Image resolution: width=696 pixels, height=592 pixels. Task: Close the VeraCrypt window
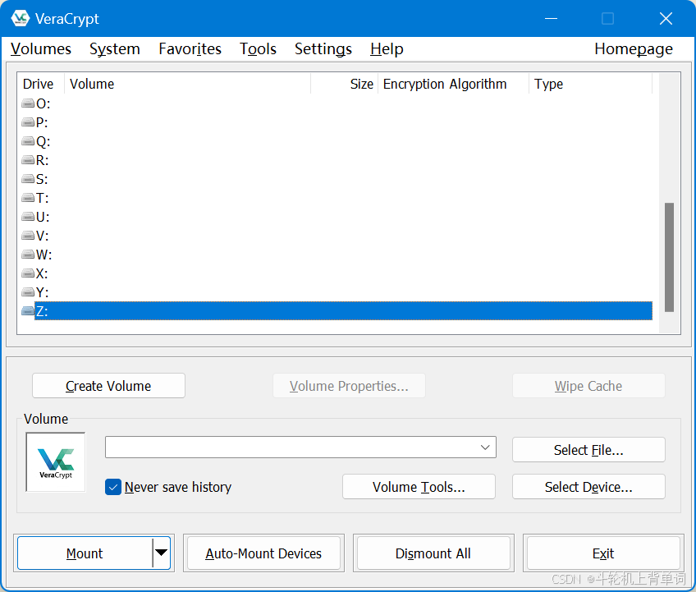(x=666, y=19)
